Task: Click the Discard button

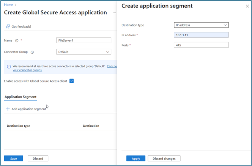Action: click(38, 158)
